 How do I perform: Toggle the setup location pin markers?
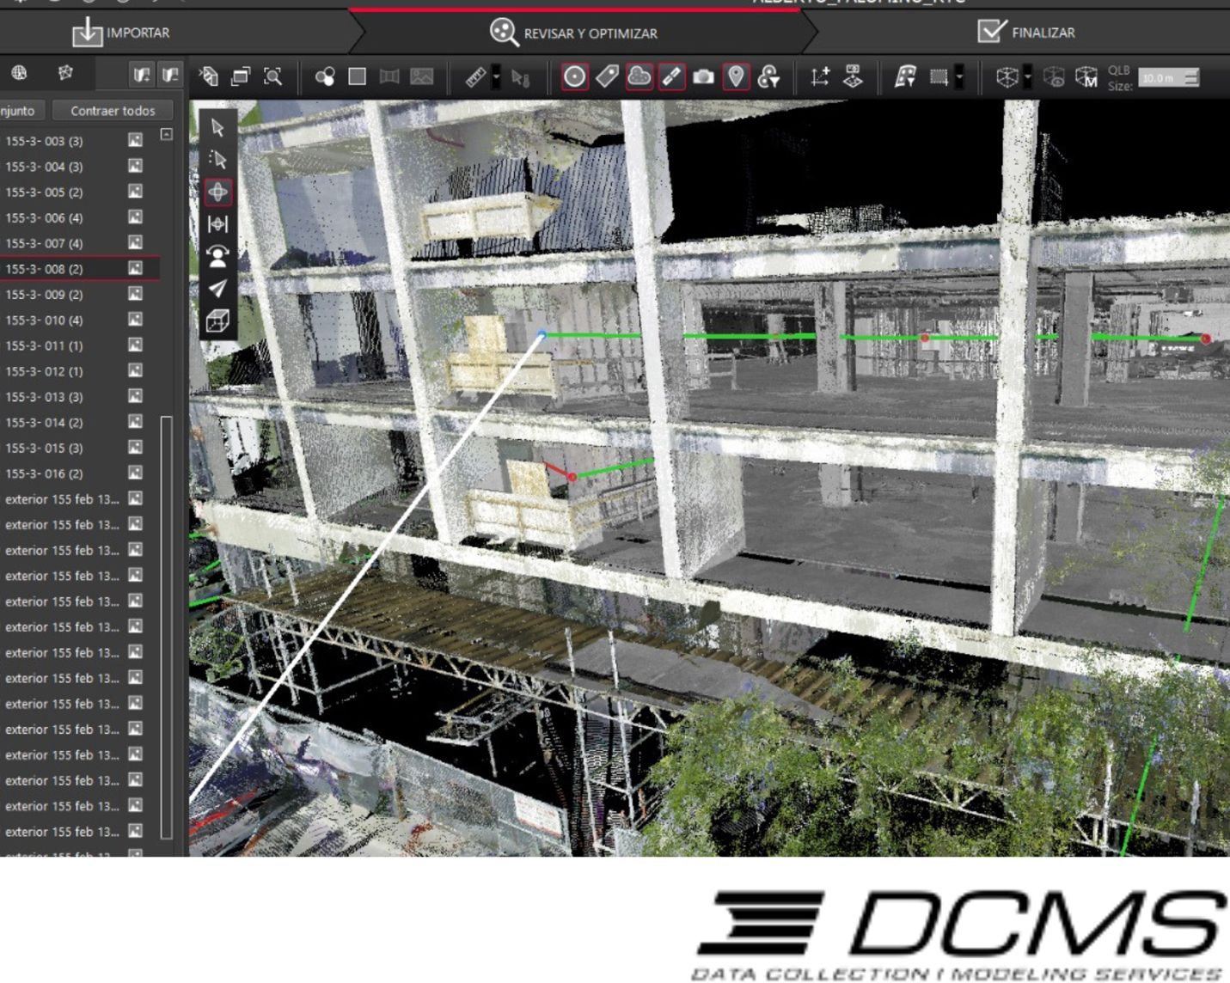click(736, 77)
